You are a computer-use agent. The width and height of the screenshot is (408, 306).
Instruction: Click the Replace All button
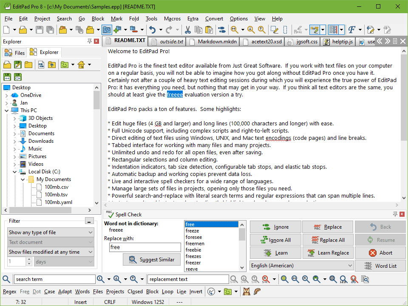pyautogui.click(x=328, y=240)
